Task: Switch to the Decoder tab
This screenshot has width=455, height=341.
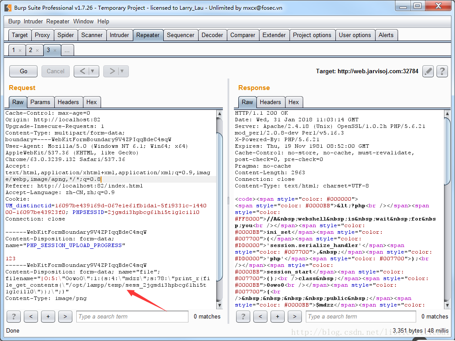Action: pos(212,35)
